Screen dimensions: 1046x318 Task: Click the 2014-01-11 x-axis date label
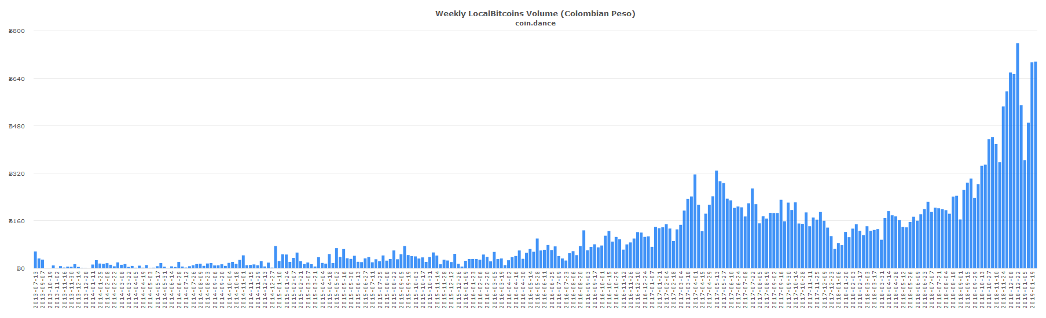[93, 290]
